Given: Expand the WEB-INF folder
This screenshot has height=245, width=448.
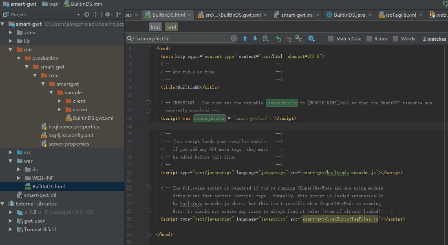Looking at the screenshot, I should pyautogui.click(x=19, y=178).
